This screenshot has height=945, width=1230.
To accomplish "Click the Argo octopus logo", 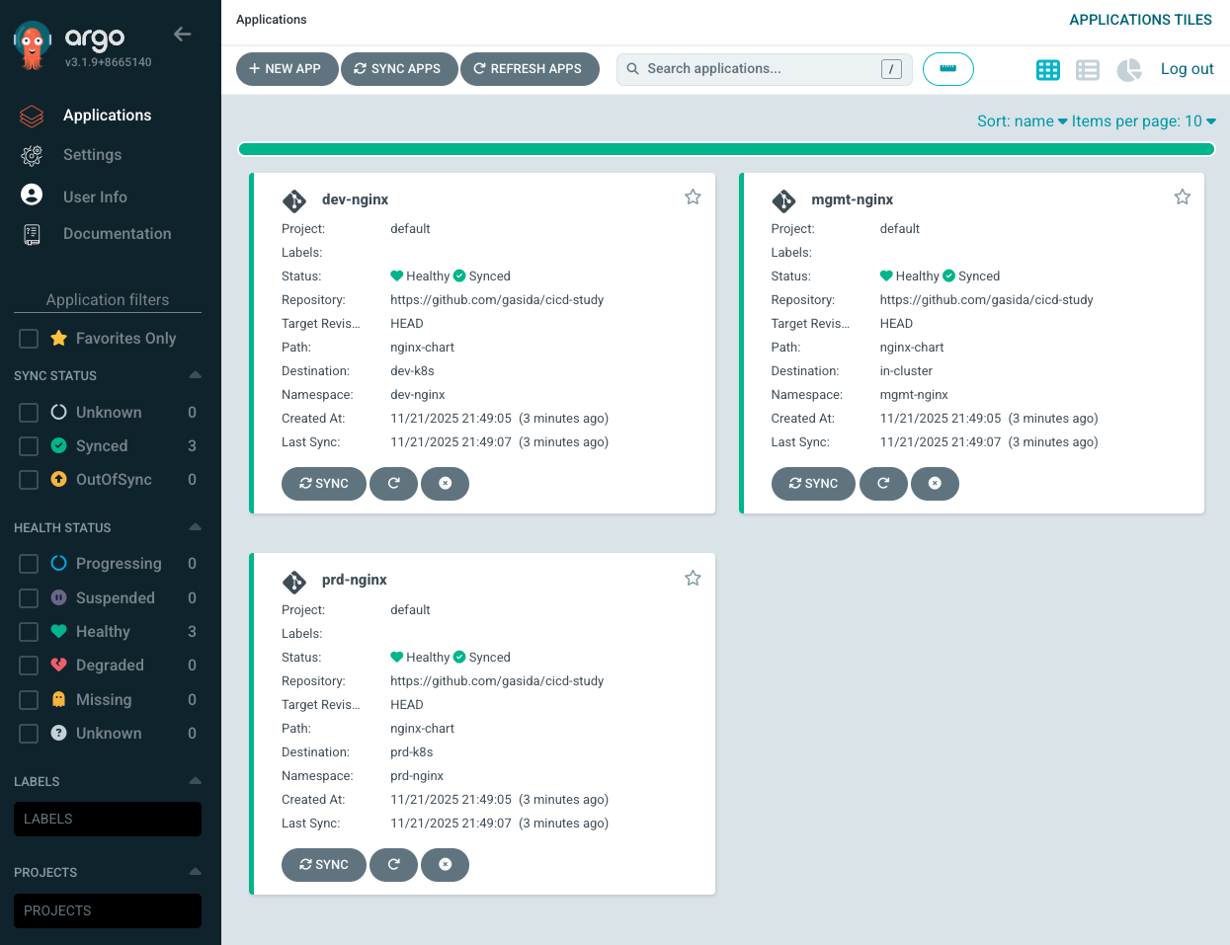I will click(x=33, y=45).
